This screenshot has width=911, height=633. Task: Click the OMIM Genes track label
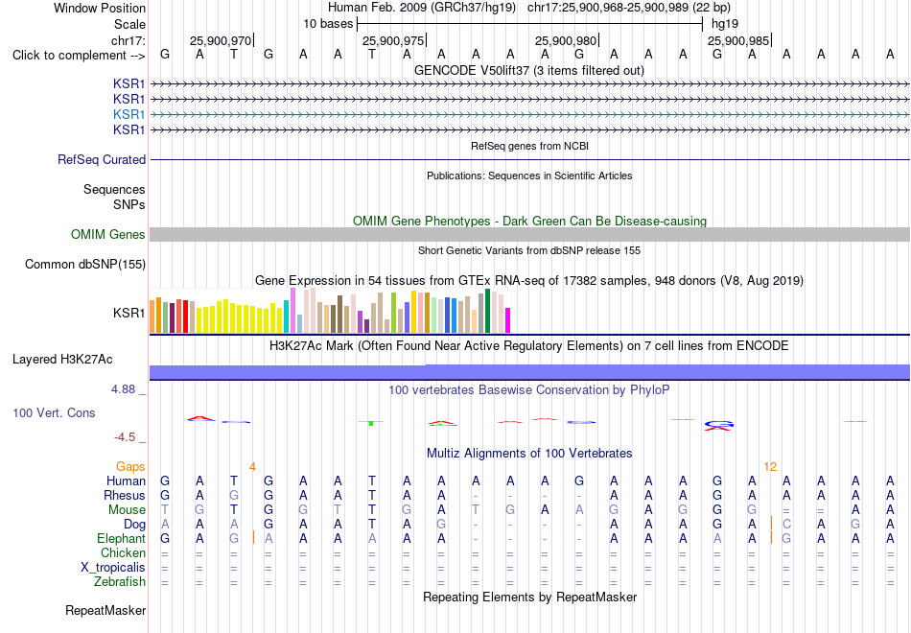pos(108,234)
